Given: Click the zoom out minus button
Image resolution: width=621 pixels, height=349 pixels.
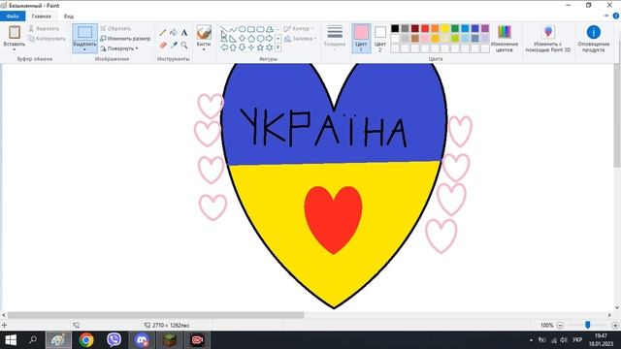Looking at the screenshot, I should point(560,326).
